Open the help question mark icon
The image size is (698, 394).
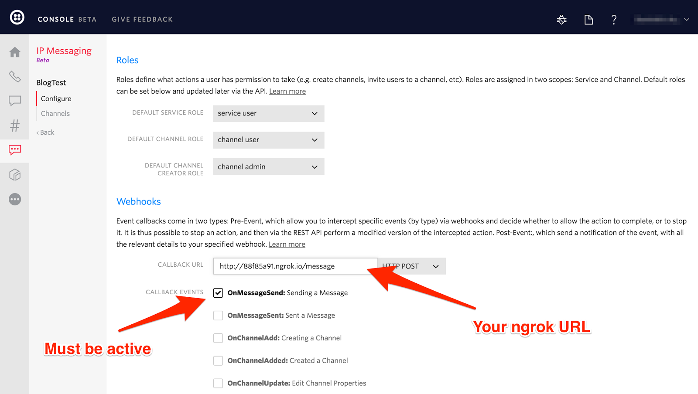coord(614,19)
